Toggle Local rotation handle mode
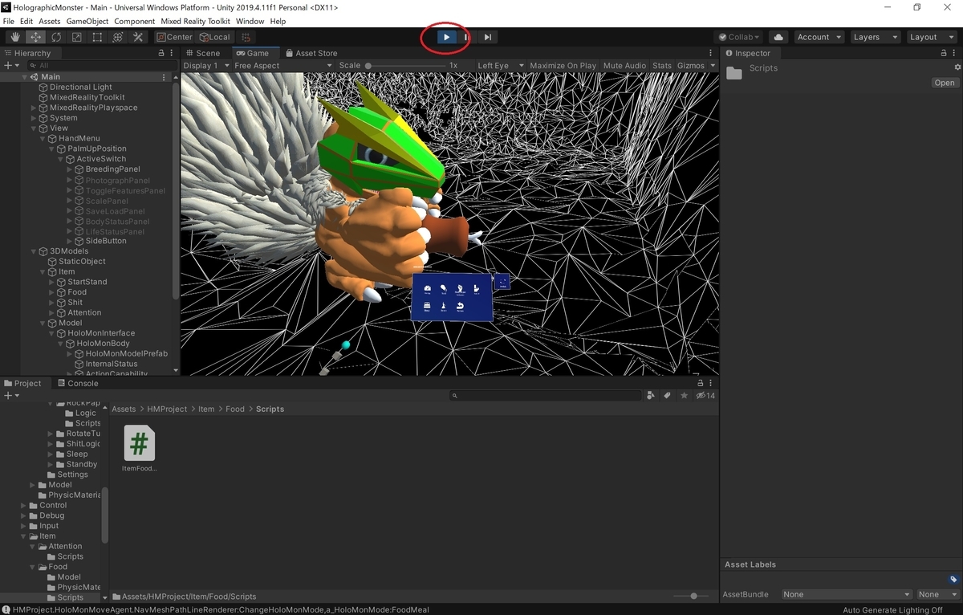The height and width of the screenshot is (615, 963). click(214, 37)
